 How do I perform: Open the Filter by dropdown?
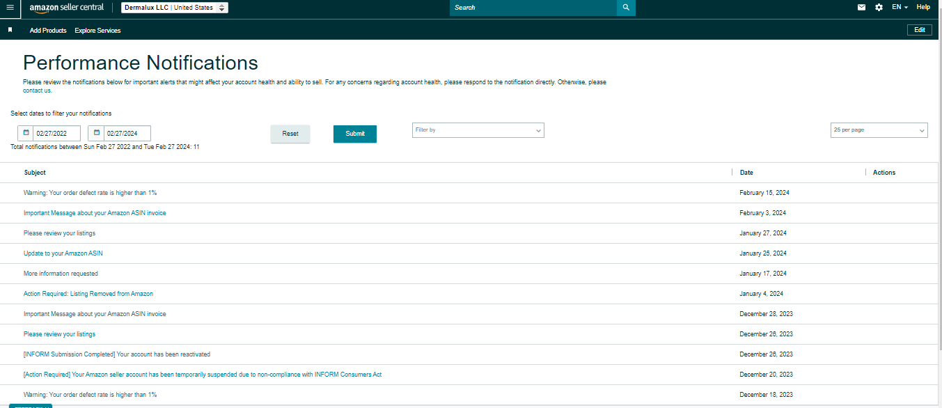click(478, 130)
